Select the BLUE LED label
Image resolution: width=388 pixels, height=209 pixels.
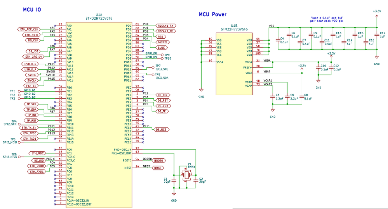pyautogui.click(x=161, y=48)
